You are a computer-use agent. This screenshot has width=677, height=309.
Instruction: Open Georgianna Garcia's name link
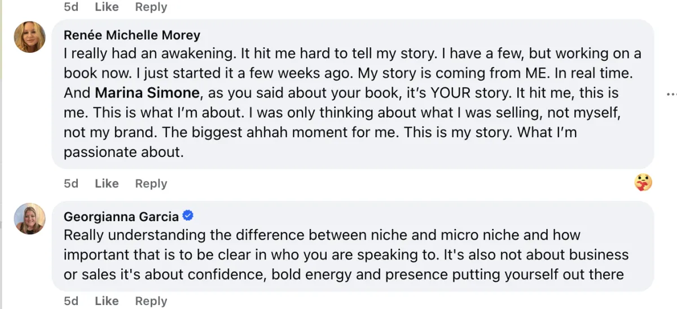click(121, 217)
